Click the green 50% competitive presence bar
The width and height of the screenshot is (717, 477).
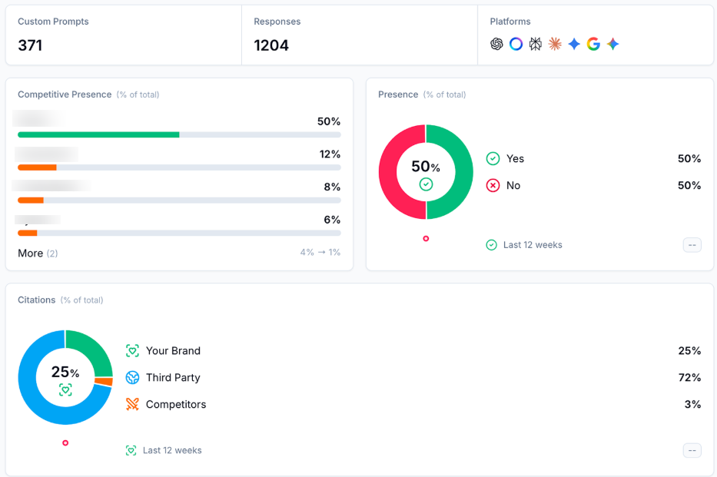pyautogui.click(x=98, y=134)
